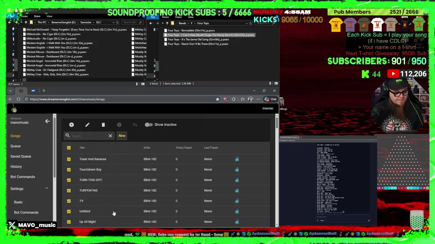The image size is (435, 244).
Task: Click the magnifier search icon in song list
Action: [x=67, y=136]
